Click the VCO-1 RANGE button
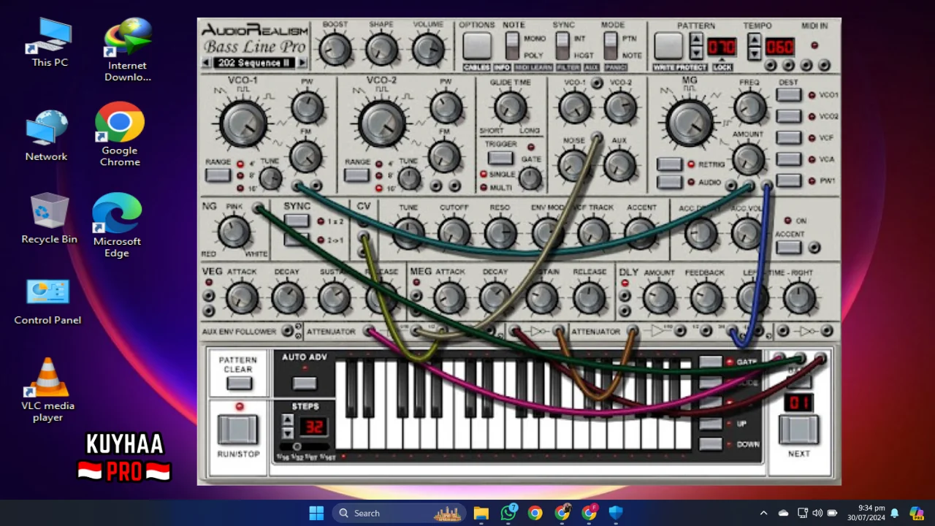Image resolution: width=935 pixels, height=526 pixels. click(218, 175)
